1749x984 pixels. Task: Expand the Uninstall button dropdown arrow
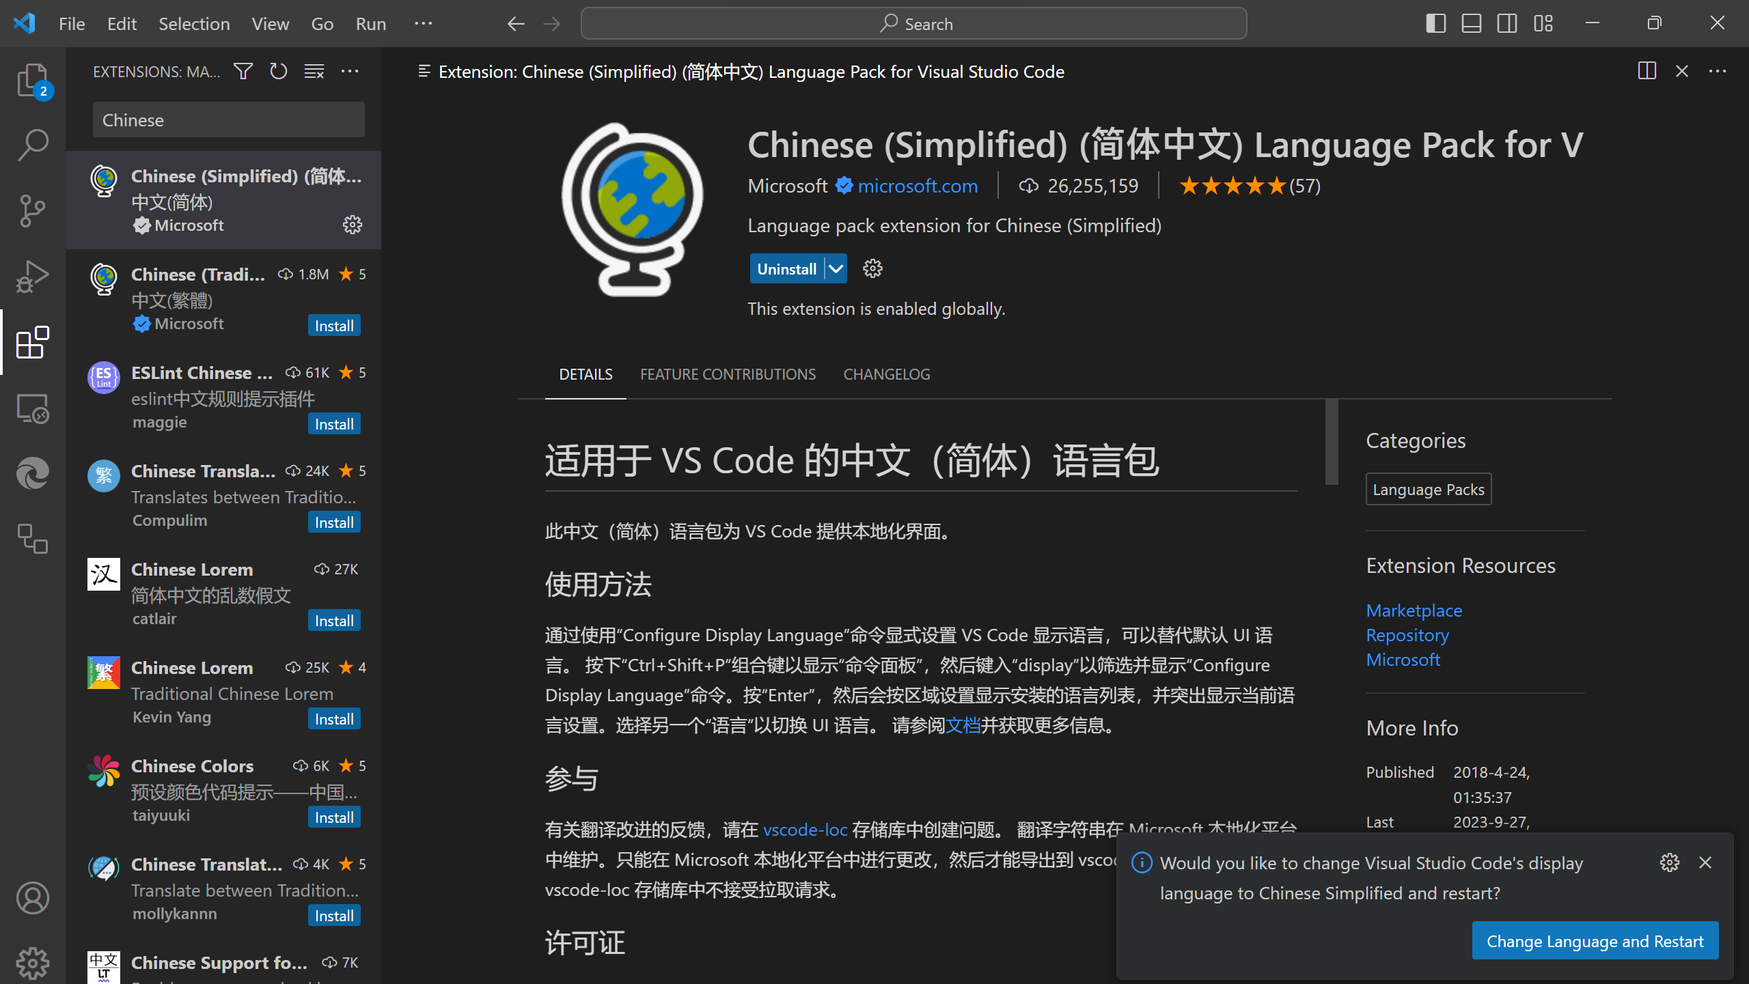836,269
